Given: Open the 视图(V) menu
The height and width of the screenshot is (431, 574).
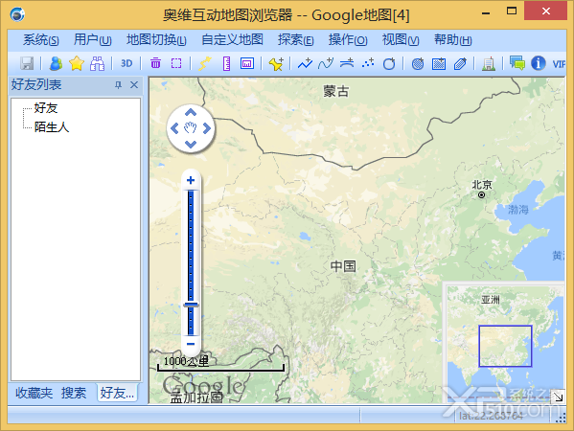Looking at the screenshot, I should coord(401,39).
